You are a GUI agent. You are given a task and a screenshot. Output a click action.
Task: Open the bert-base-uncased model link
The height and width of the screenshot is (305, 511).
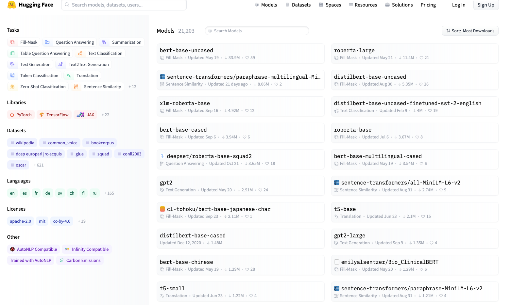tap(186, 50)
